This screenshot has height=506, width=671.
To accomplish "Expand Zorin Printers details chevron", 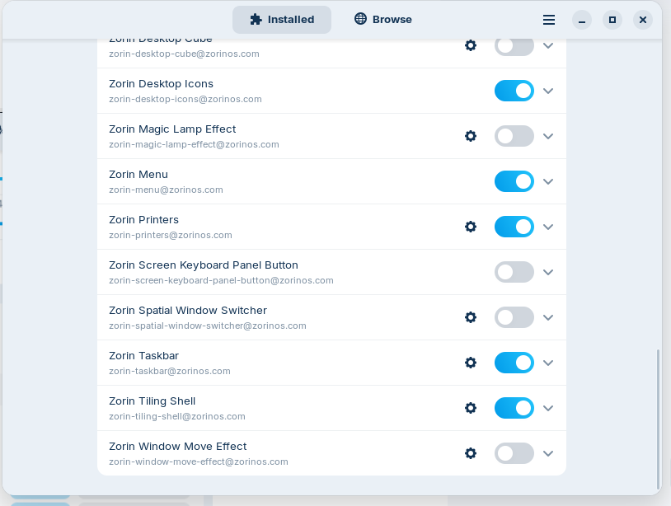I will pyautogui.click(x=548, y=227).
